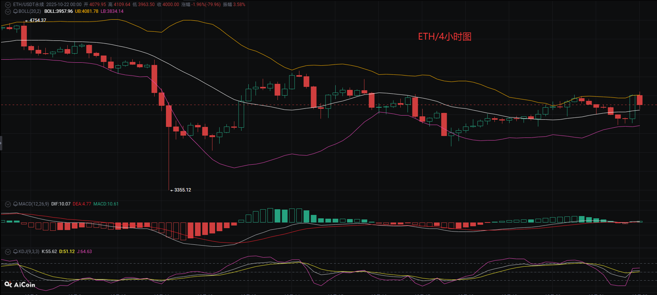
Task: Click the orange UB:4081.78 upper band value
Action: click(x=87, y=11)
